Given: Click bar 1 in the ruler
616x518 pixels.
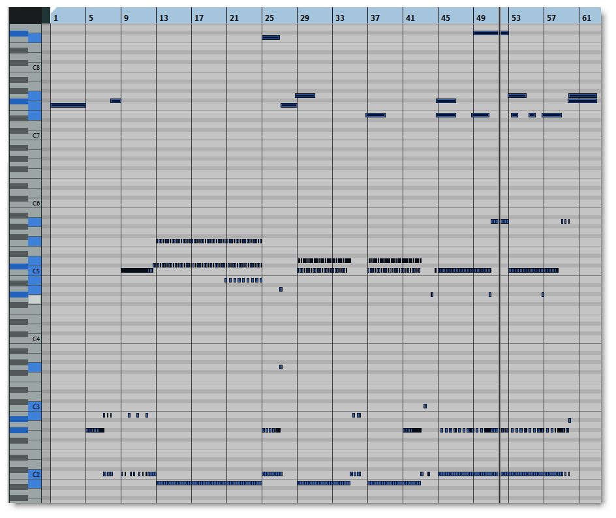Looking at the screenshot, I should pos(55,18).
